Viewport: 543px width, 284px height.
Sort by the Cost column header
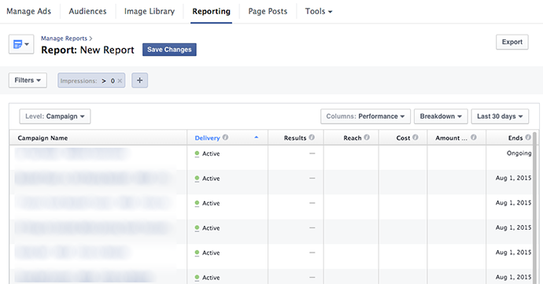[x=403, y=138]
